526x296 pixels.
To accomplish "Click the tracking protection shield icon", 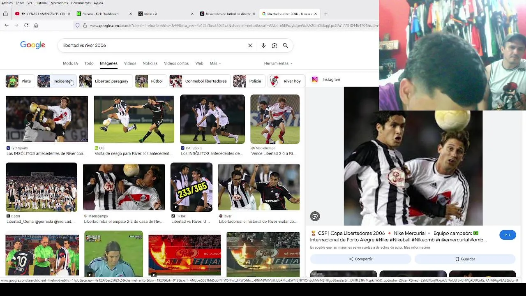I will [x=77, y=25].
